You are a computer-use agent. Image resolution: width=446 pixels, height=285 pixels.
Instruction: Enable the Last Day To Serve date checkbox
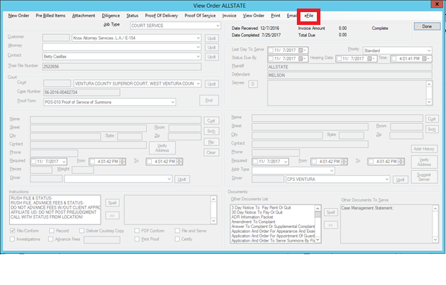pyautogui.click(x=270, y=51)
